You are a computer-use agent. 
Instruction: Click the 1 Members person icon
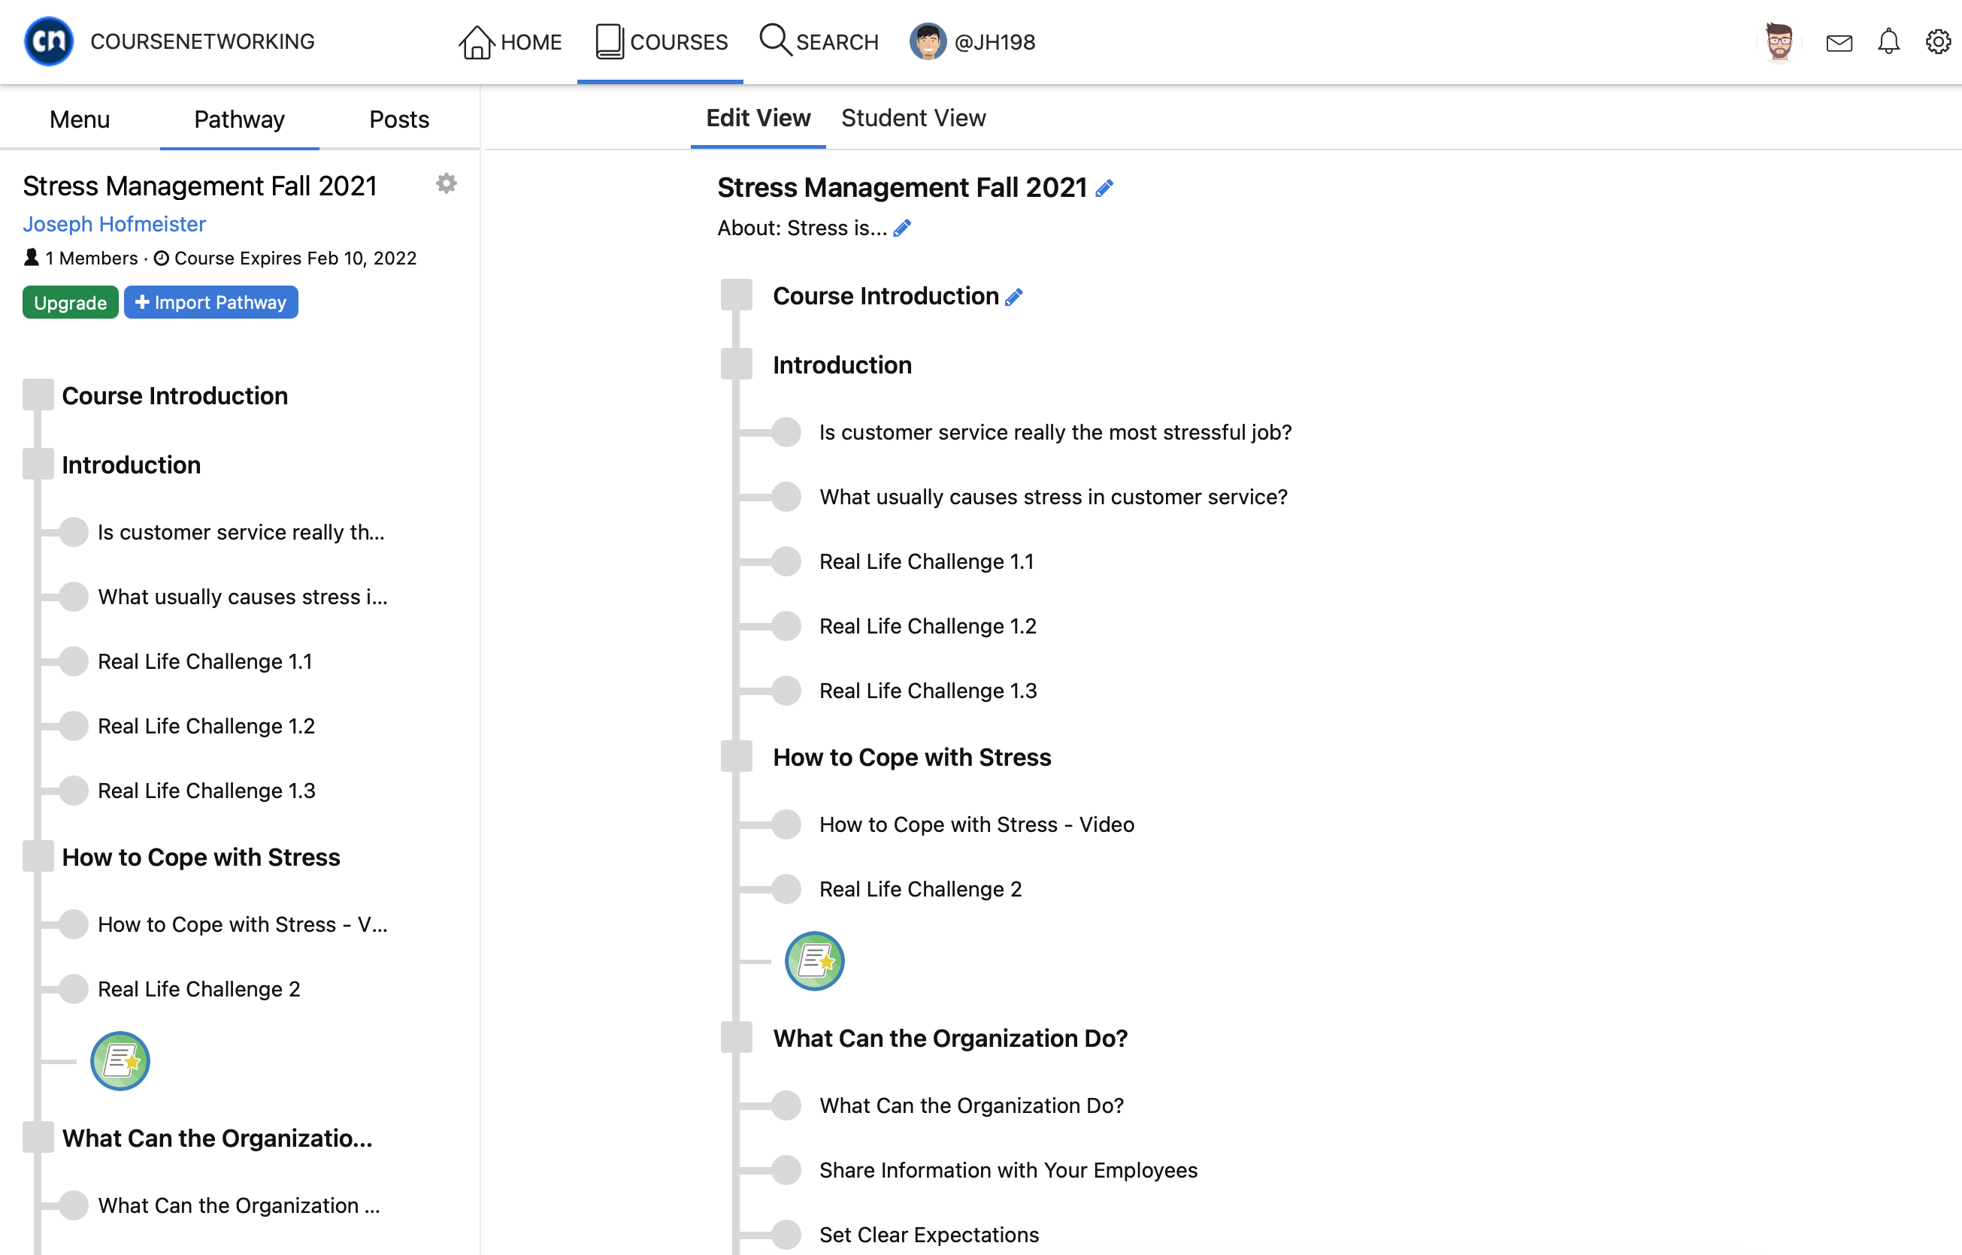click(31, 258)
